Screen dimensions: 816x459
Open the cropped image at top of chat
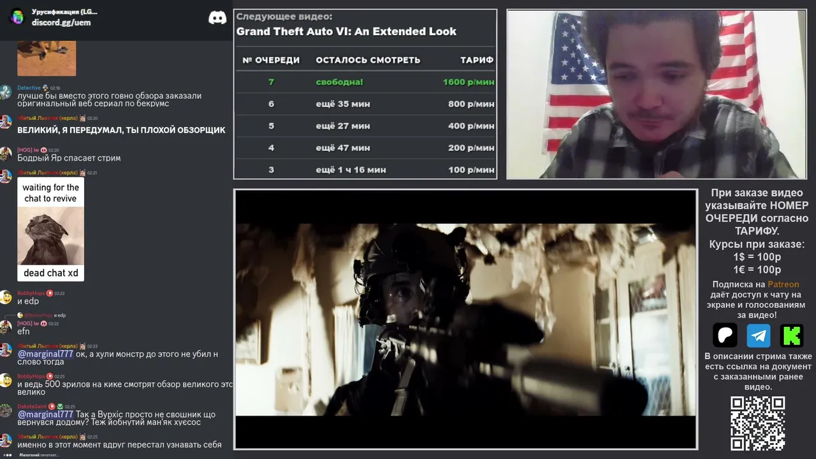pos(47,59)
